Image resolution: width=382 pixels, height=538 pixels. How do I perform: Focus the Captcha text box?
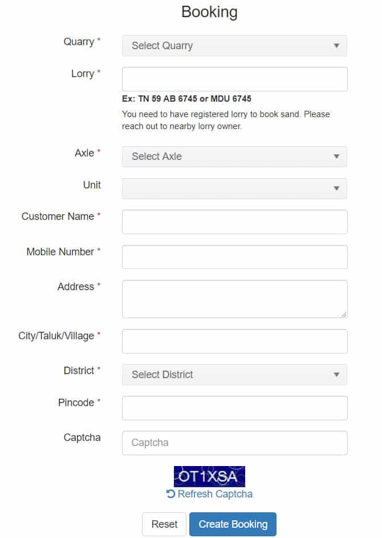pos(234,443)
